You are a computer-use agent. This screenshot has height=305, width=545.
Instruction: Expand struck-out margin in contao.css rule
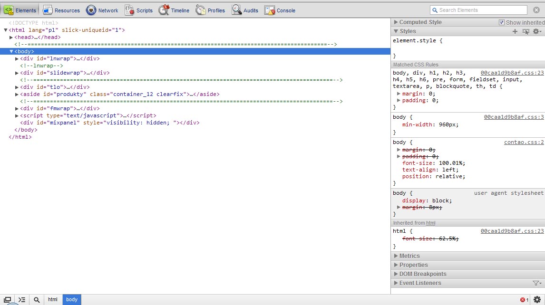click(399, 150)
